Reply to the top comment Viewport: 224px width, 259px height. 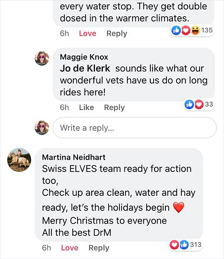(x=116, y=33)
